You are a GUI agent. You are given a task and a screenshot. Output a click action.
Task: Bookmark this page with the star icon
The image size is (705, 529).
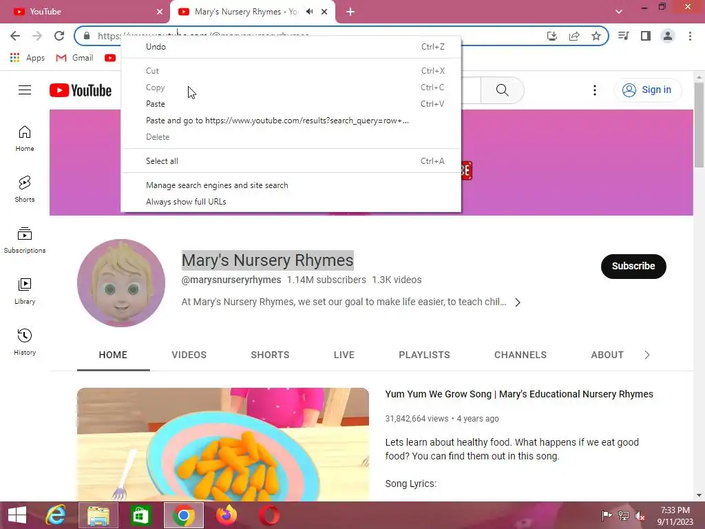pos(596,36)
